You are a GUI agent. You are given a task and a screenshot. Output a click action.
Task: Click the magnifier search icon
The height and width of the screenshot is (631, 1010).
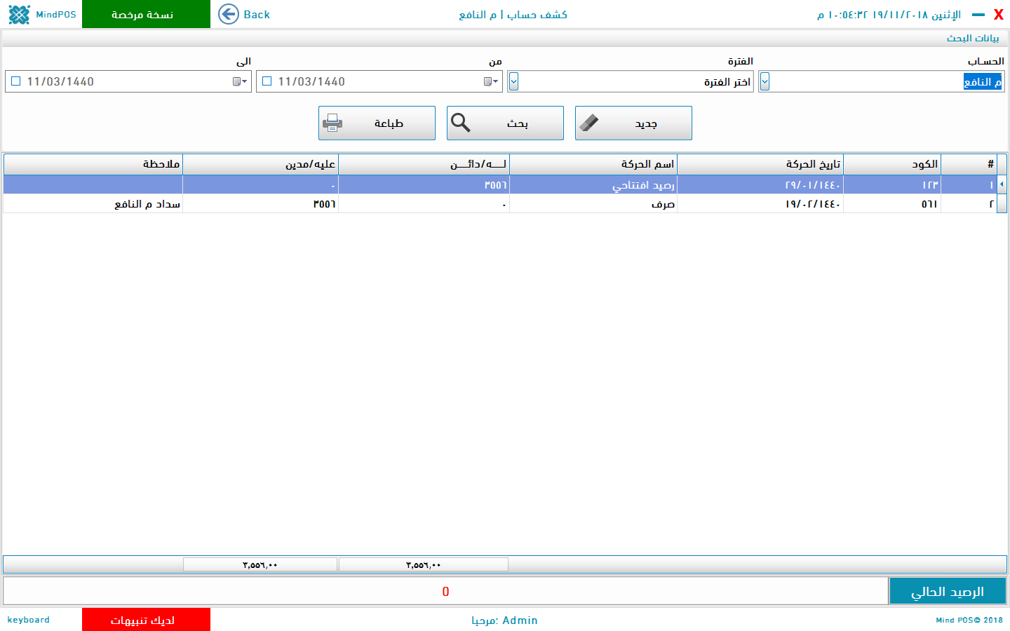(x=461, y=123)
